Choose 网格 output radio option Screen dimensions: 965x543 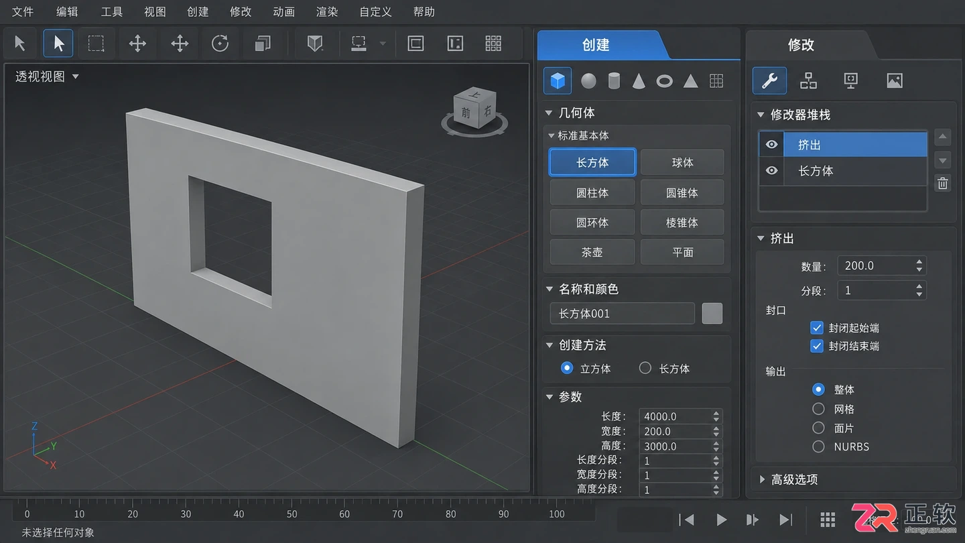(818, 408)
